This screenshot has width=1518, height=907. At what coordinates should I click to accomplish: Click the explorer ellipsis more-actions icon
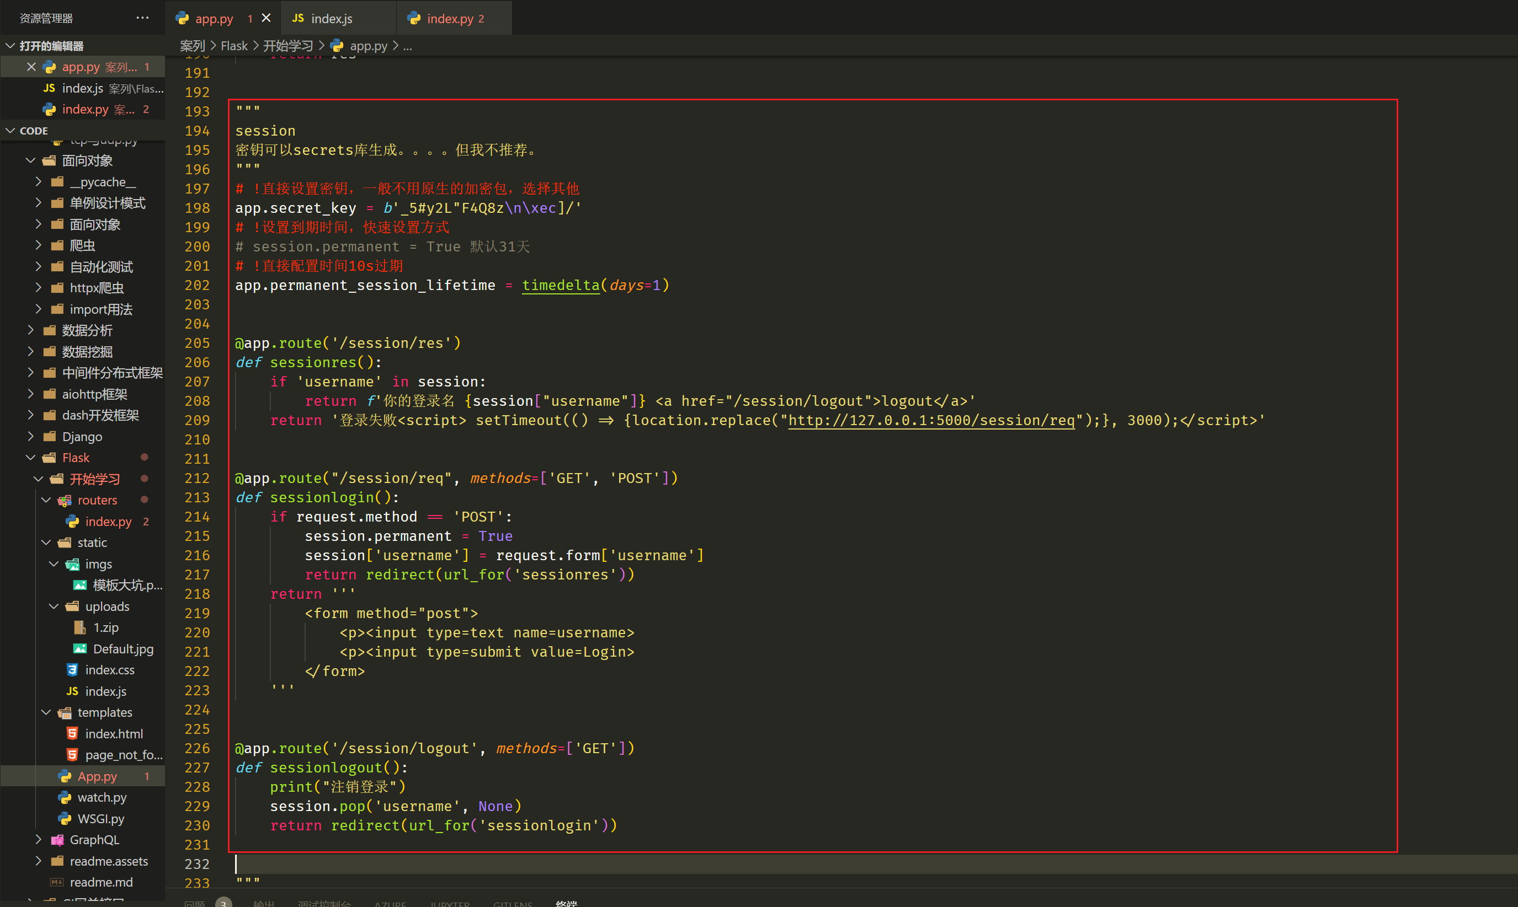142,18
